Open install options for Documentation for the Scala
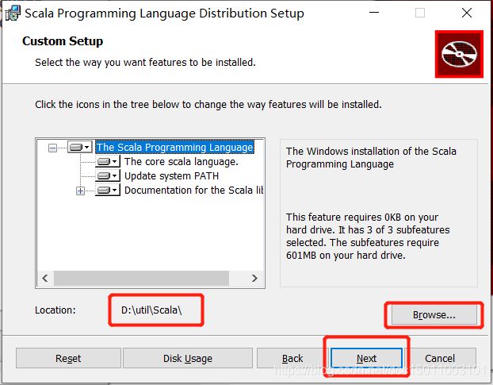The height and width of the screenshot is (385, 493). tap(108, 191)
